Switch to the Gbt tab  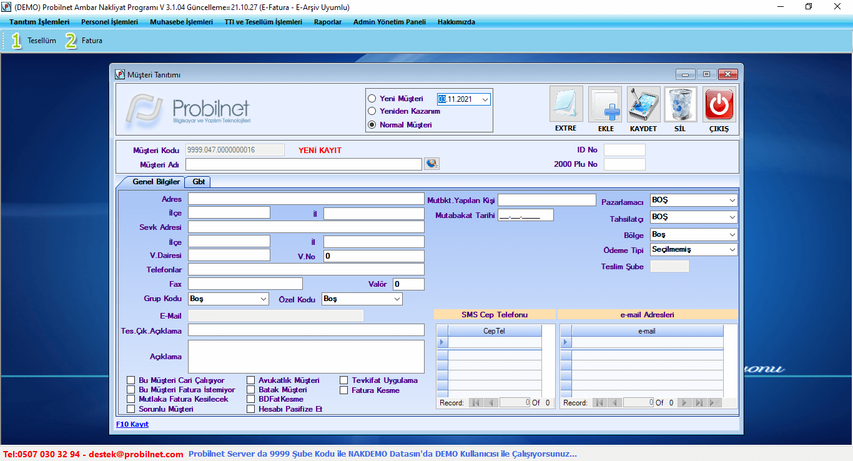point(199,182)
